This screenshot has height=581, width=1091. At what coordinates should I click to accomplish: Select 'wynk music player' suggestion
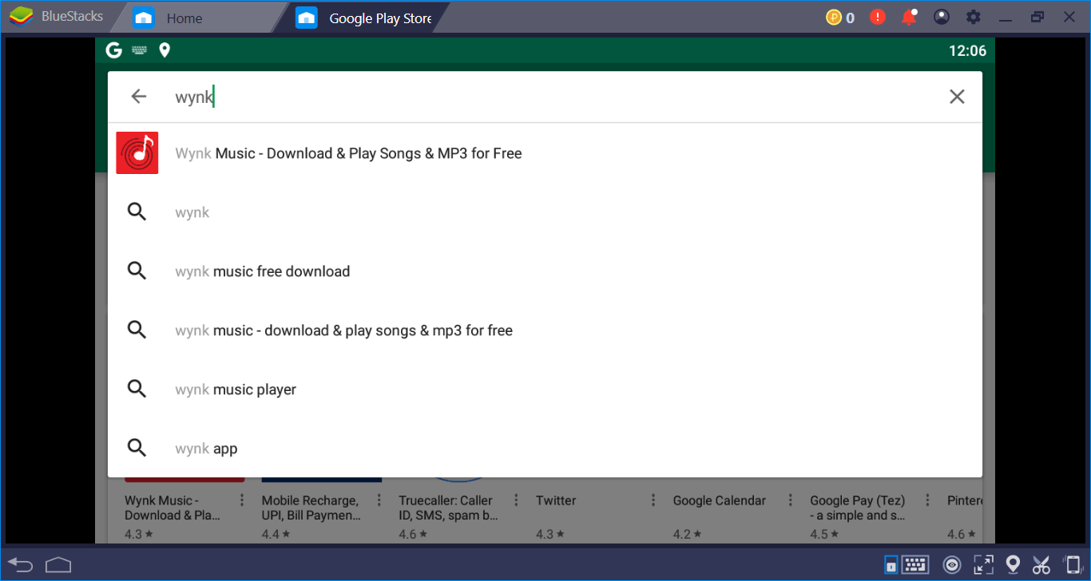[x=545, y=389]
